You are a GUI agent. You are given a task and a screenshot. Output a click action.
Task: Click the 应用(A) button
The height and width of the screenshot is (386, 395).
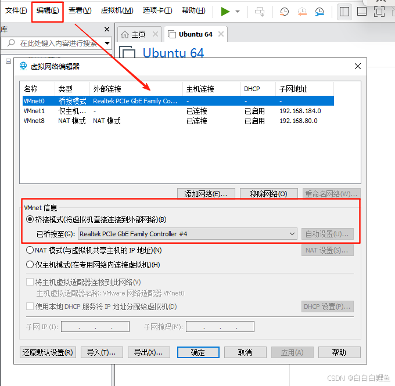[x=292, y=352]
